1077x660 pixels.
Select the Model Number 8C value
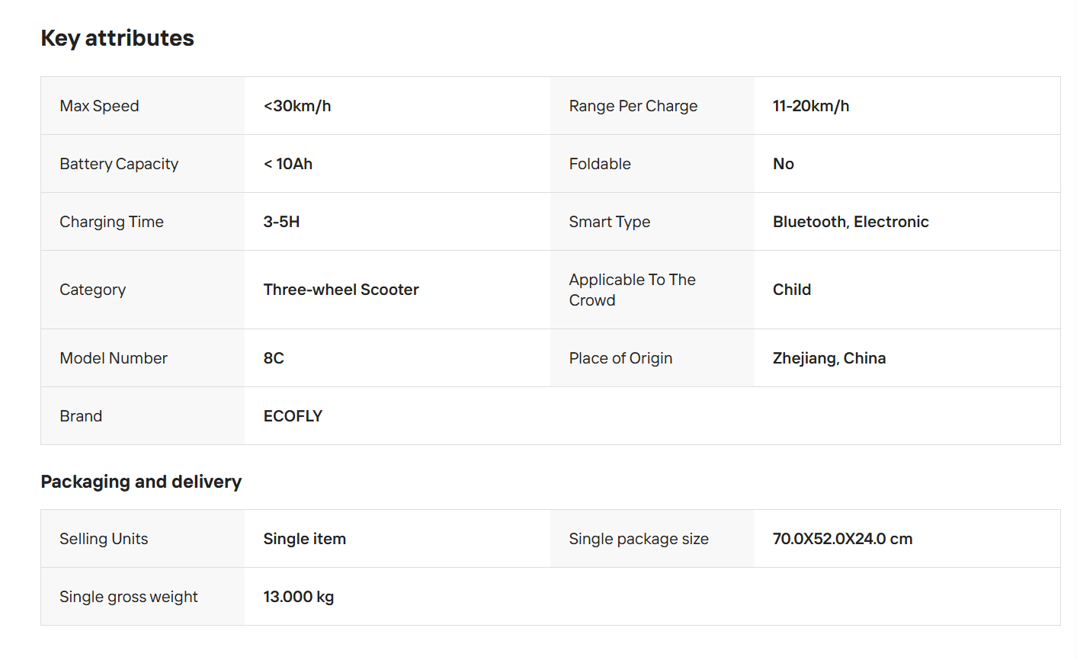(x=274, y=358)
